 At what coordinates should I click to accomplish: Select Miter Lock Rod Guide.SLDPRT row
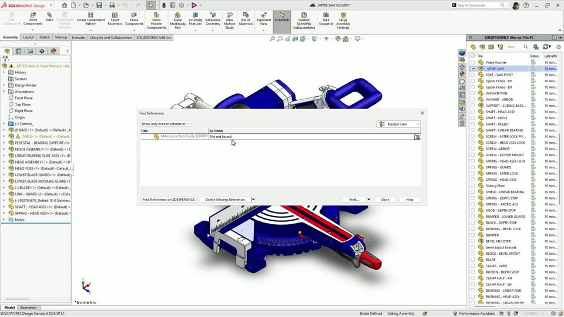pyautogui.click(x=280, y=137)
